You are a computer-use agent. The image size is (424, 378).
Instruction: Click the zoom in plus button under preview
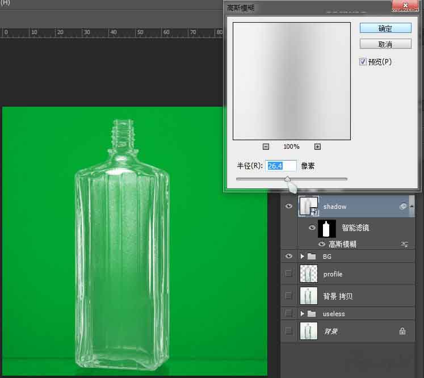coord(317,146)
